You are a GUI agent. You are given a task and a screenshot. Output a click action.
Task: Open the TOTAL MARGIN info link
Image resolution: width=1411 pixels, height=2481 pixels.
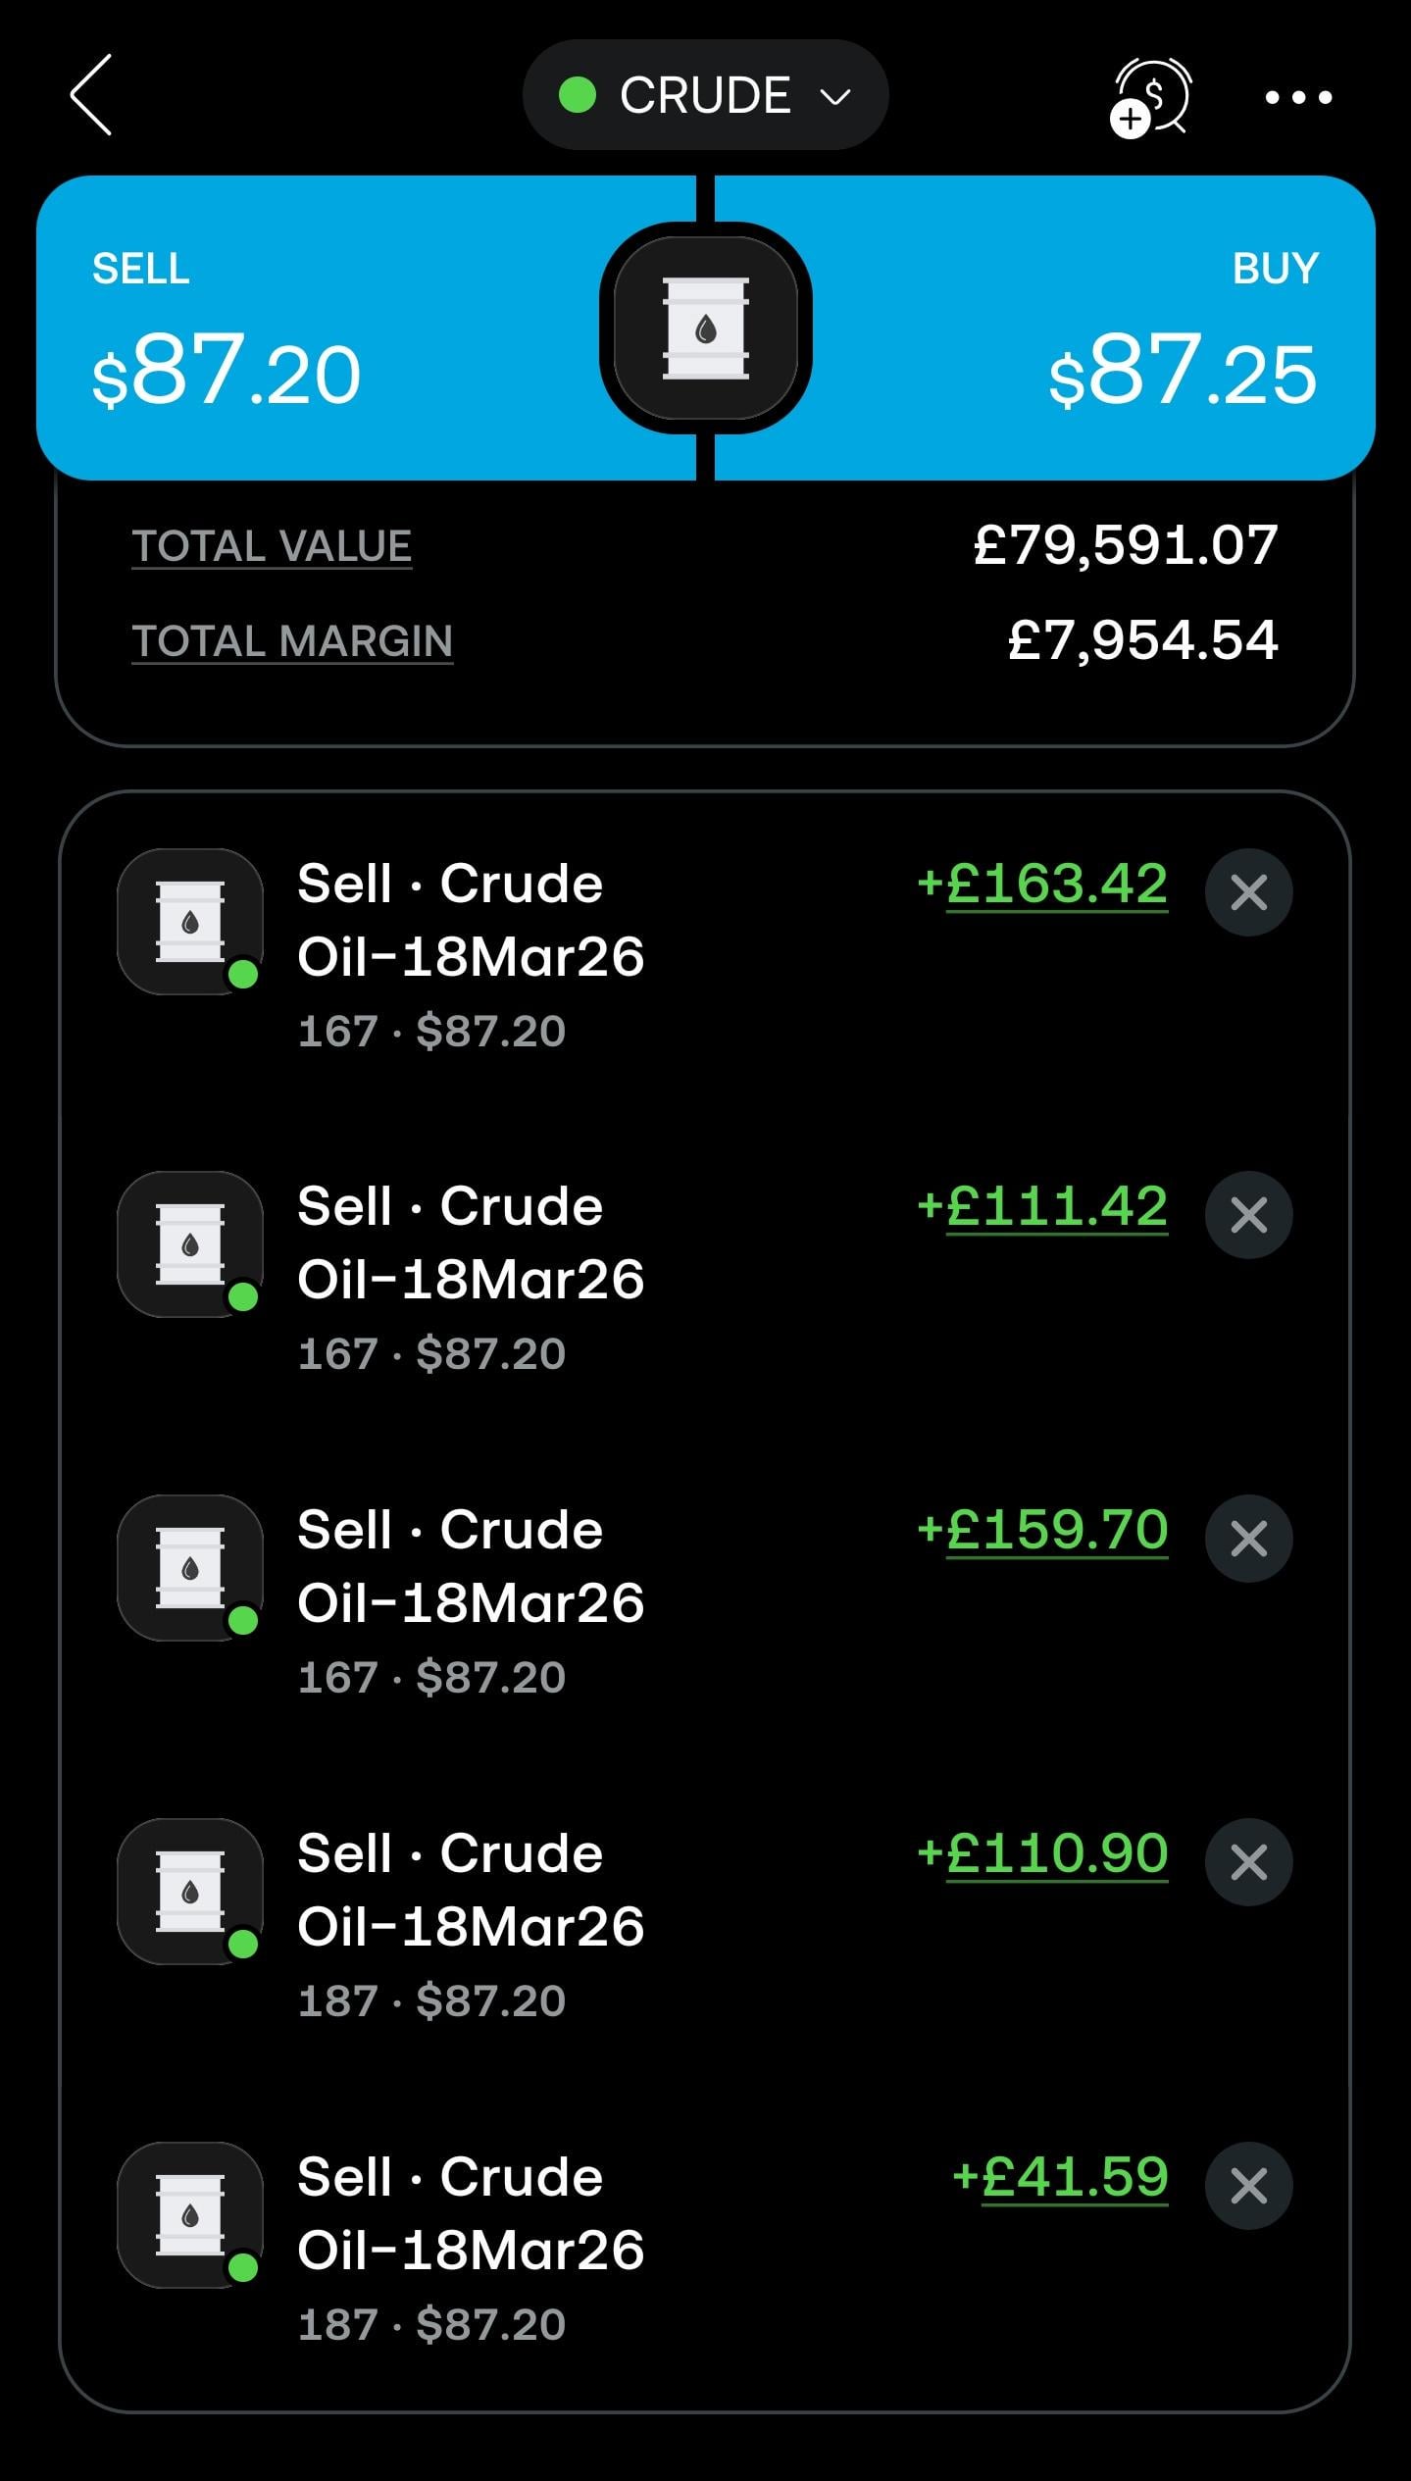click(292, 640)
